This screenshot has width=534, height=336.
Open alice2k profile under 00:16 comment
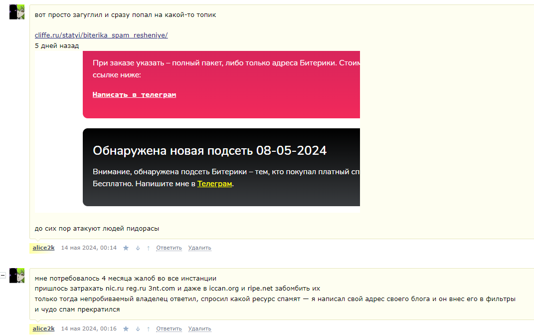pyautogui.click(x=43, y=329)
